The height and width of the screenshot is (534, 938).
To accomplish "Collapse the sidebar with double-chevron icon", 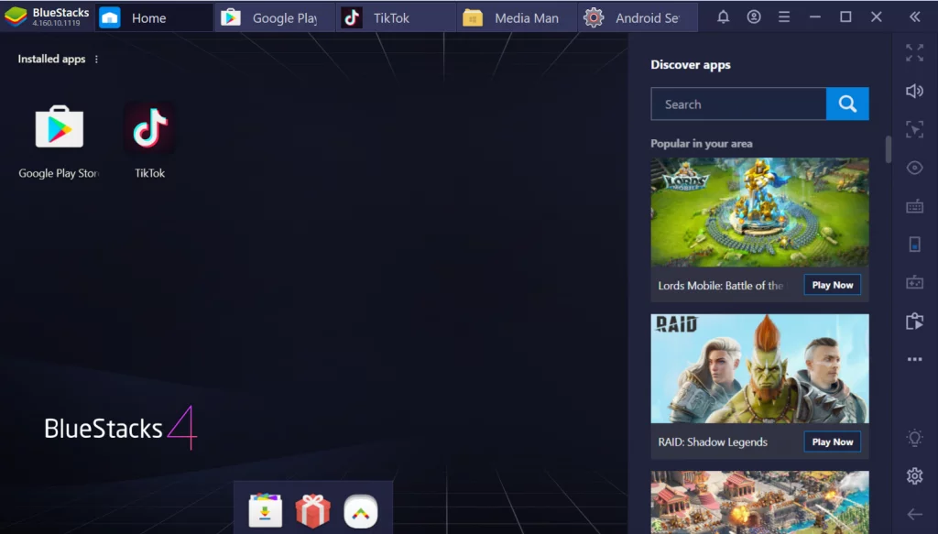I will coord(915,16).
